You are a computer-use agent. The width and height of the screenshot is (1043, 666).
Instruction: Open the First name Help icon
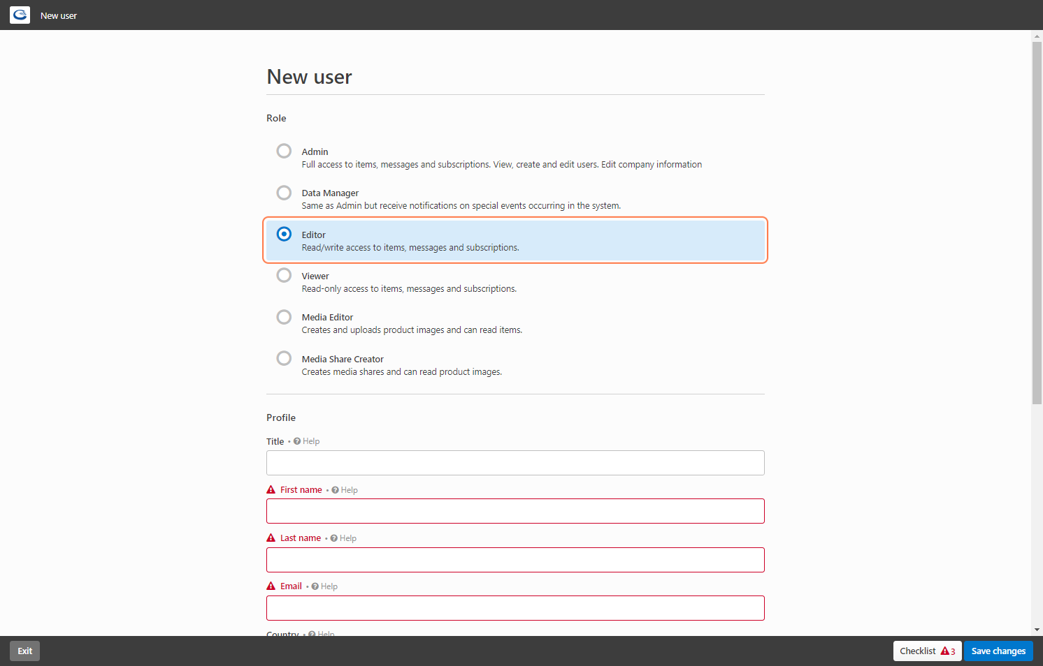(336, 490)
